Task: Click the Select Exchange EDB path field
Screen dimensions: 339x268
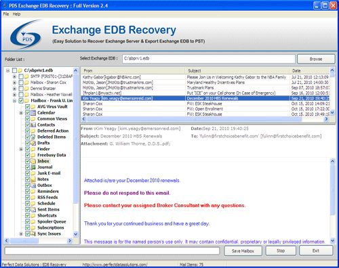Action: coord(209,59)
